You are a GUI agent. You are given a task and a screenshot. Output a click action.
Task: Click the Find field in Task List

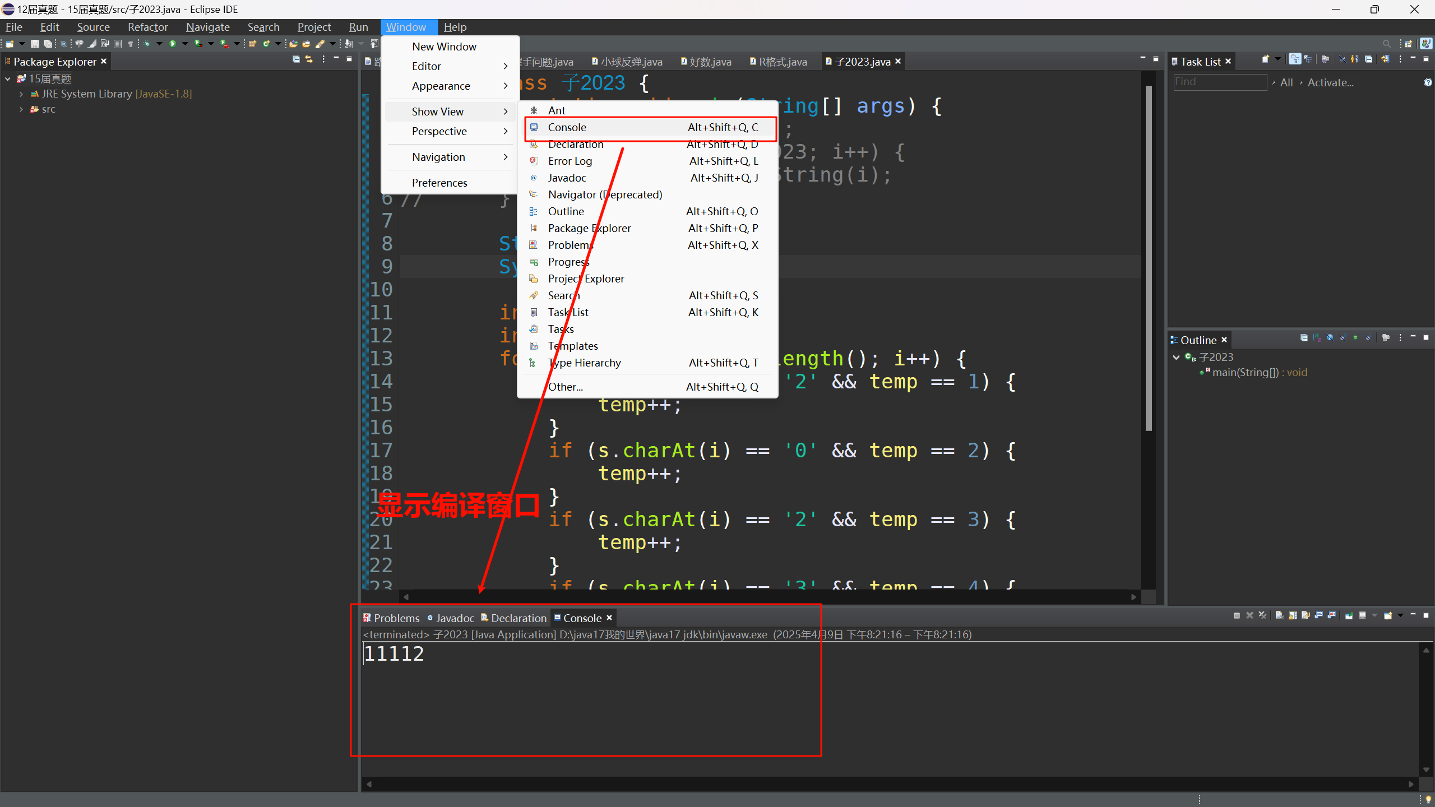pos(1219,82)
